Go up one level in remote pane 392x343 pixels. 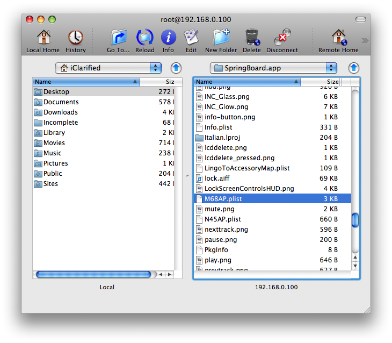(353, 68)
